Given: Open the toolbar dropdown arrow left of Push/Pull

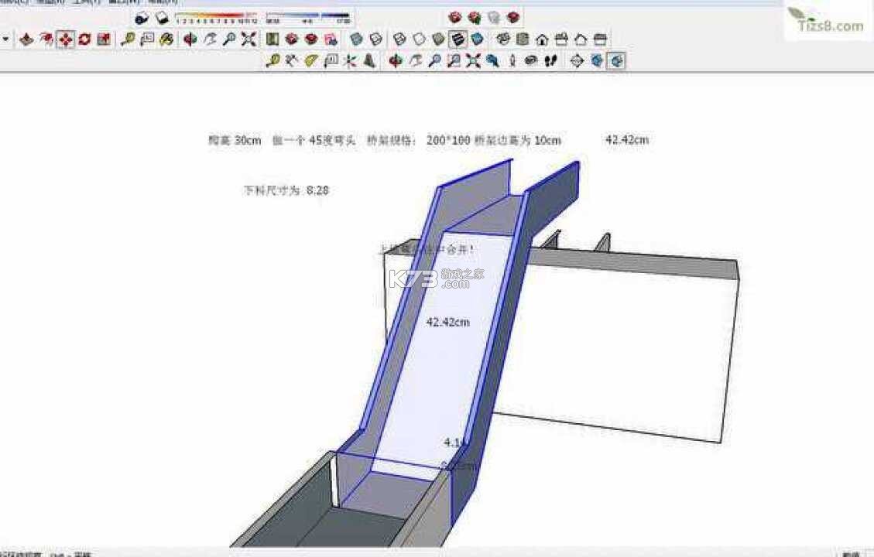Looking at the screenshot, I should pyautogui.click(x=5, y=39).
